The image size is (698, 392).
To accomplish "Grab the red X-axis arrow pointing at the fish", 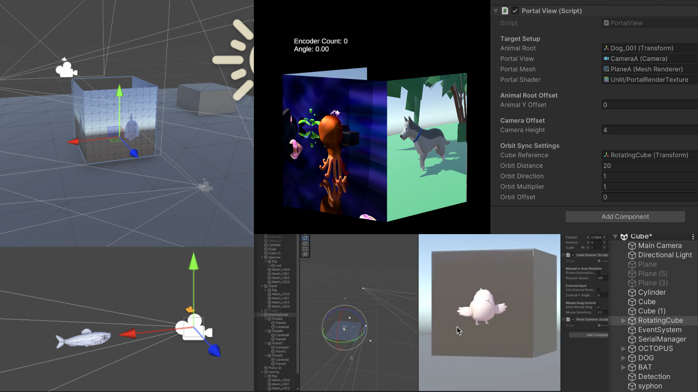I will (x=128, y=333).
